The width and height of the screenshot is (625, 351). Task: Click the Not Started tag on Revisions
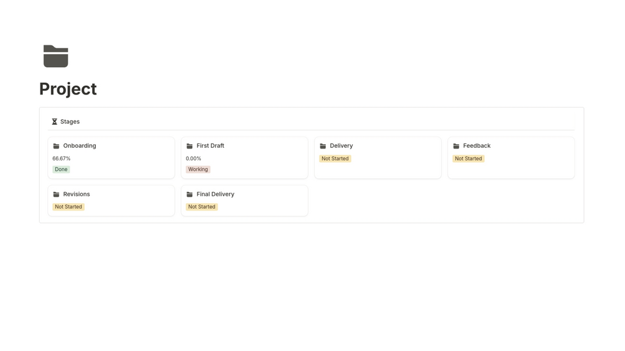tap(68, 207)
